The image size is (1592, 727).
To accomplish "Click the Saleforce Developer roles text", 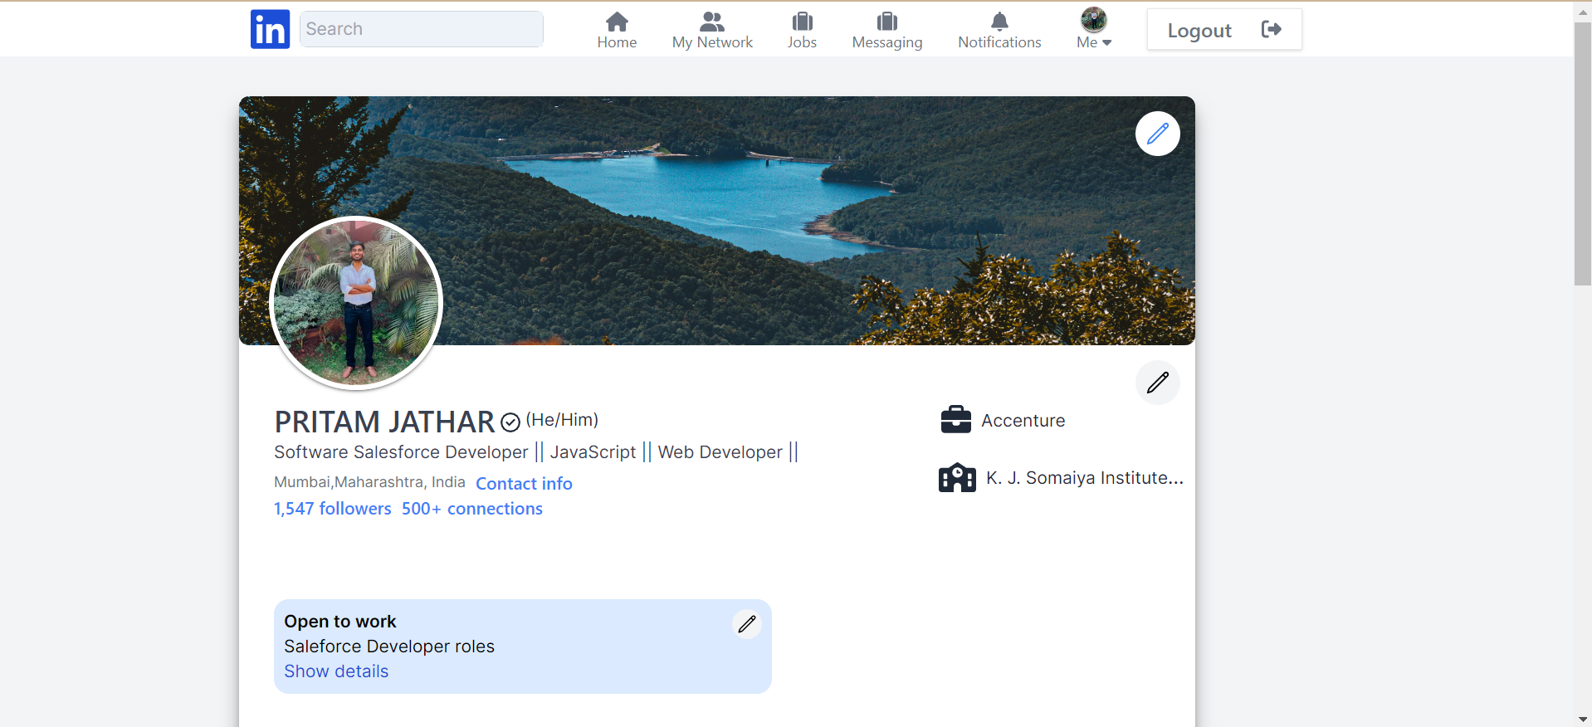I will pyautogui.click(x=389, y=646).
